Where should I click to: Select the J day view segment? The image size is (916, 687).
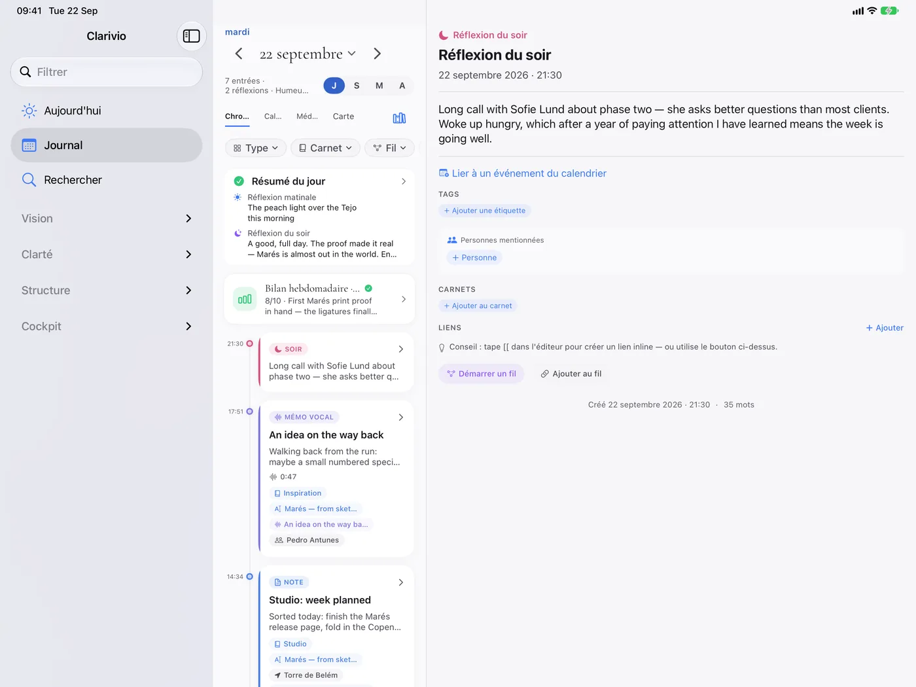pos(334,86)
